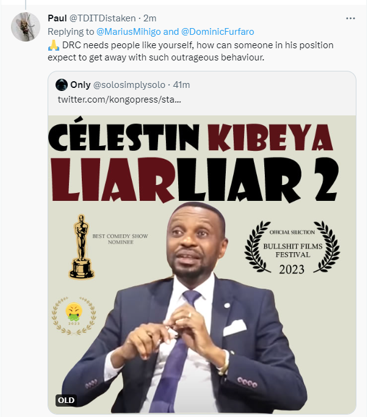Click the sick-face emoji laurel badge
Image resolution: width=368 pixels, height=417 pixels.
[74, 314]
